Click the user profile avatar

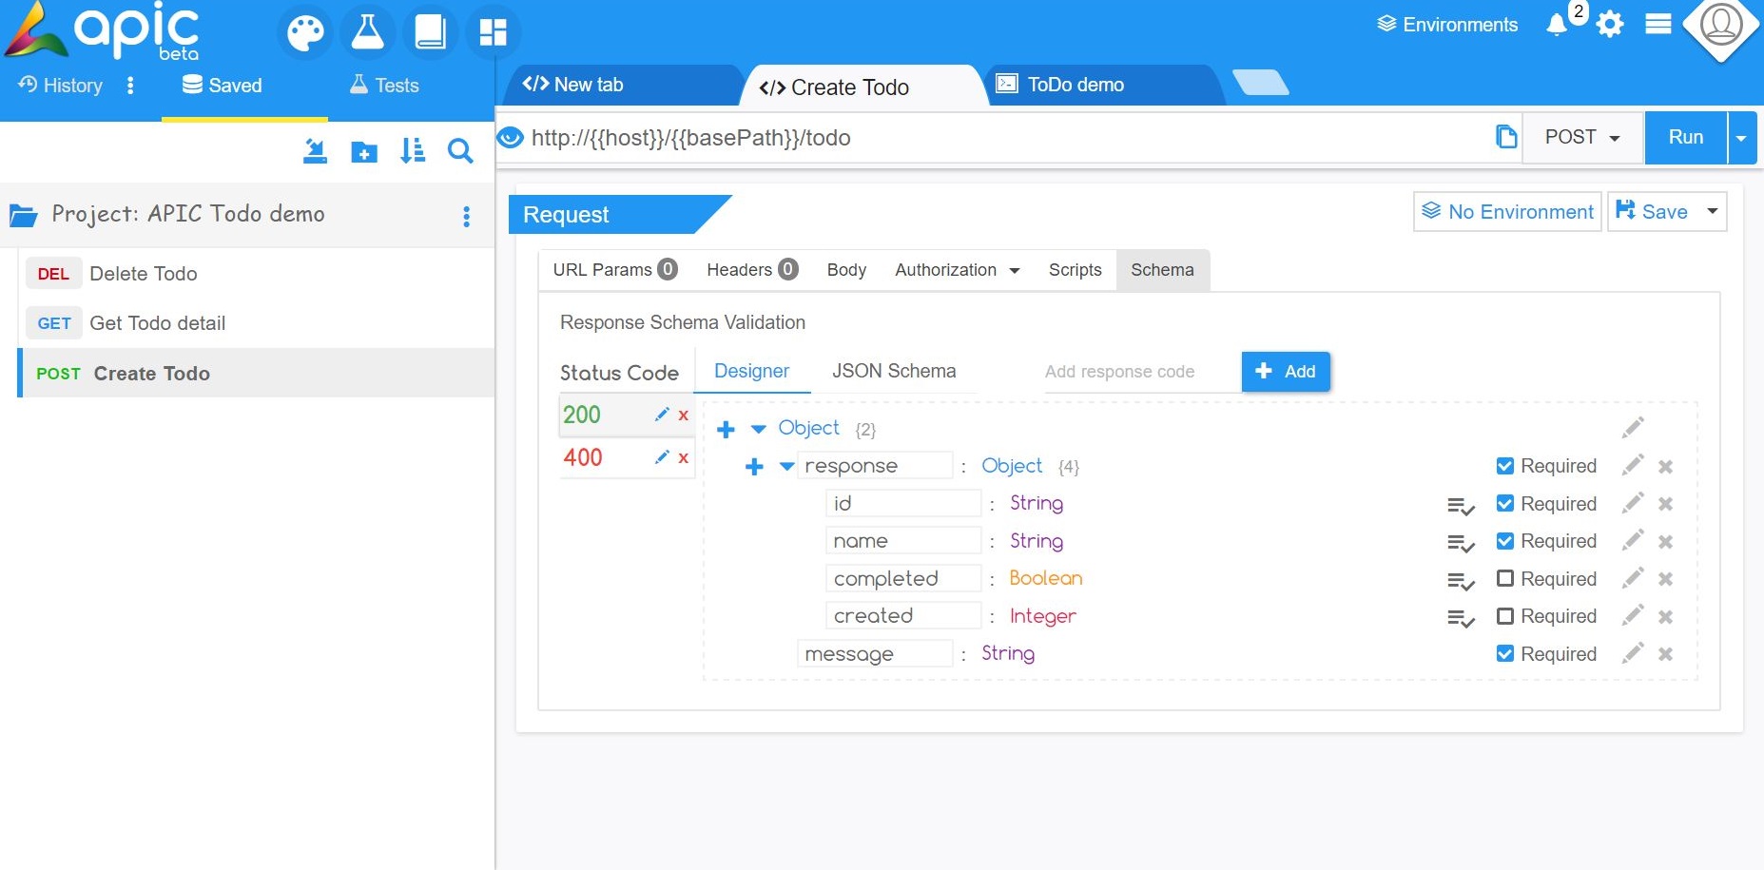pyautogui.click(x=1721, y=24)
